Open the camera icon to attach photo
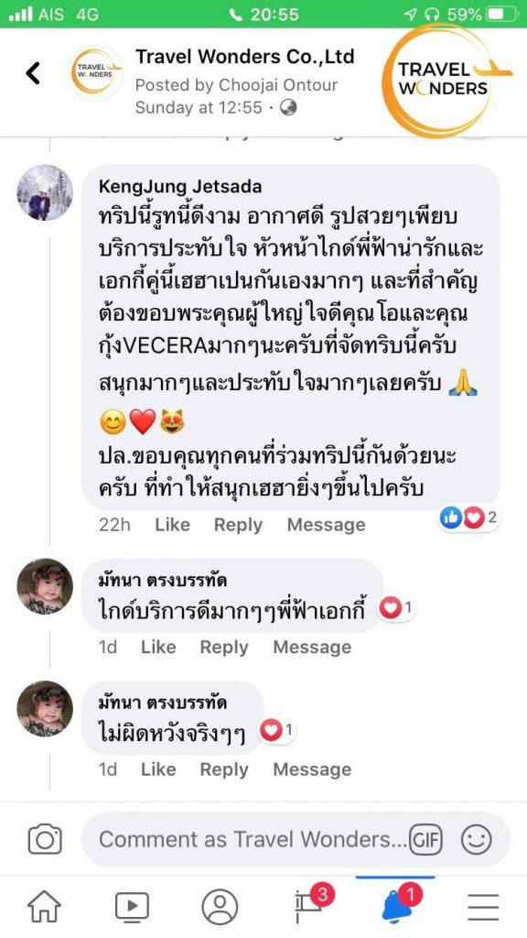The width and height of the screenshot is (527, 938). [45, 839]
